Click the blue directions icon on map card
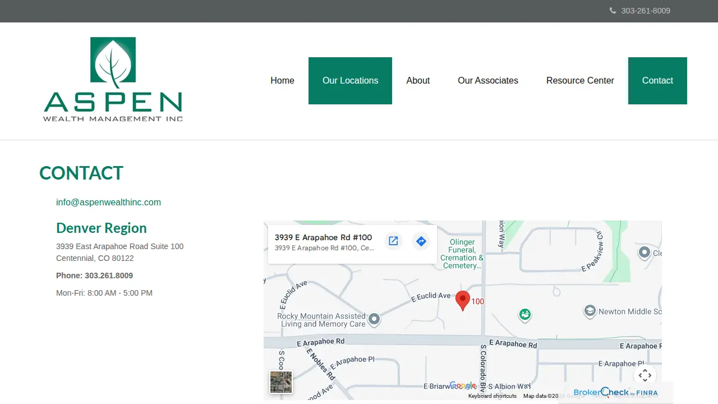Screen dimensions: 718x404 click(x=421, y=241)
